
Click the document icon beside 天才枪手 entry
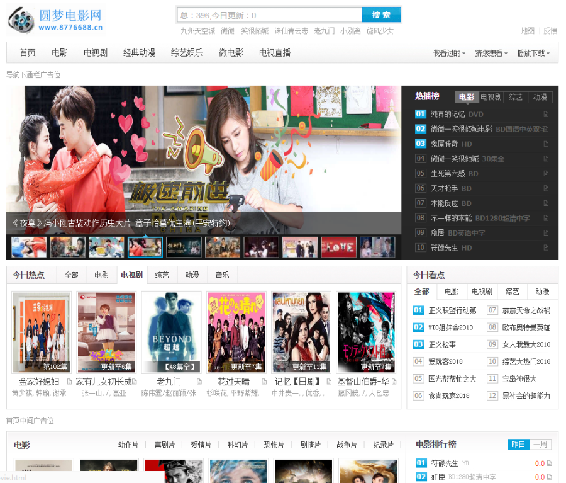[x=546, y=188]
